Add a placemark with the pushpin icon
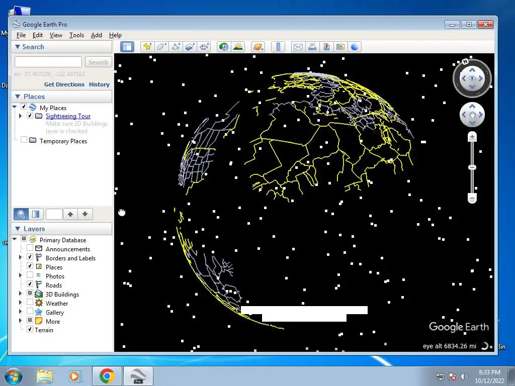The height and width of the screenshot is (386, 515). (x=147, y=47)
